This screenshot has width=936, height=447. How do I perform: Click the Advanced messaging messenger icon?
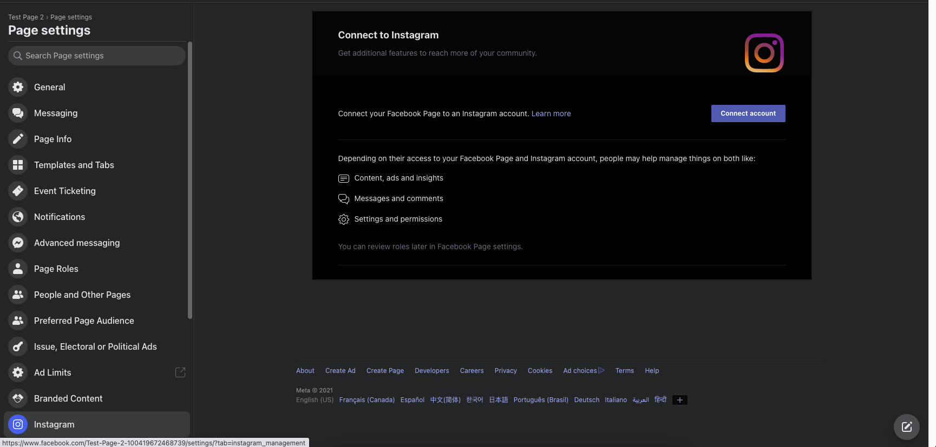(x=18, y=243)
